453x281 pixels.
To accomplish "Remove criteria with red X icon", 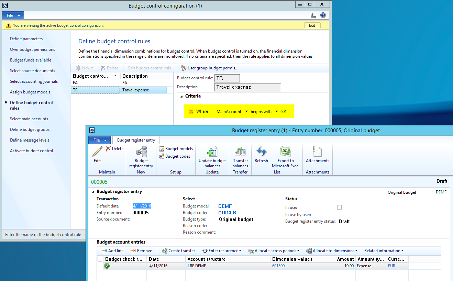I will 191,112.
